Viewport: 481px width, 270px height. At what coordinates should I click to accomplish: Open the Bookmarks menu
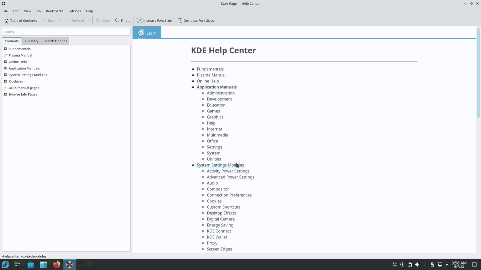[x=54, y=11]
